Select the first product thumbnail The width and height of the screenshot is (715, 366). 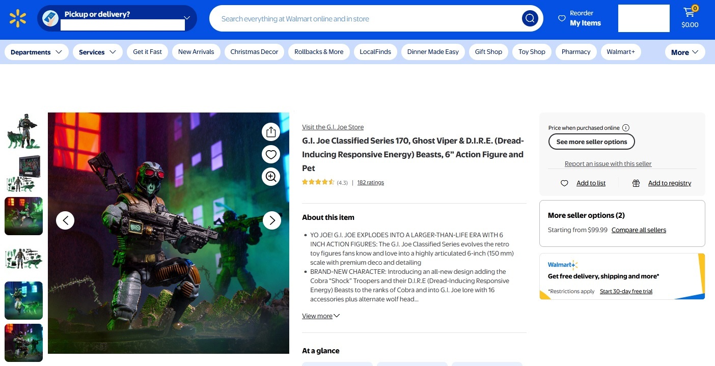pyautogui.click(x=23, y=131)
